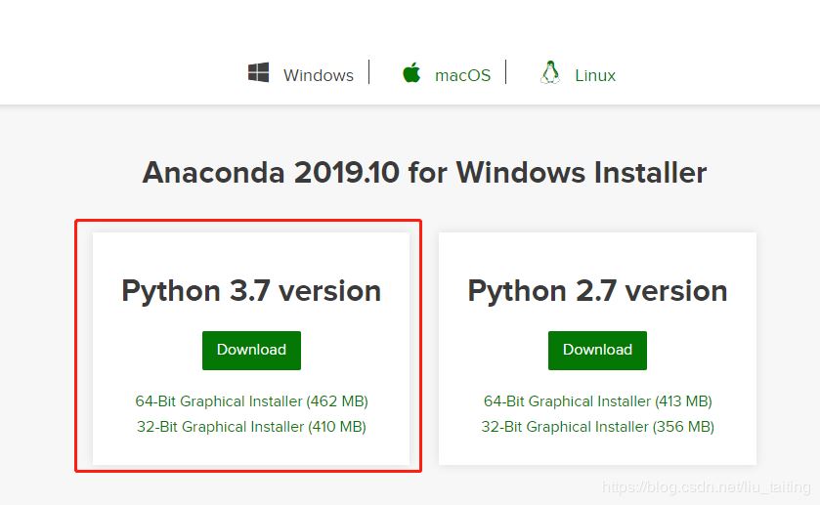Click the green Apple logo icon
Screen dimensions: 820x505
tap(411, 73)
